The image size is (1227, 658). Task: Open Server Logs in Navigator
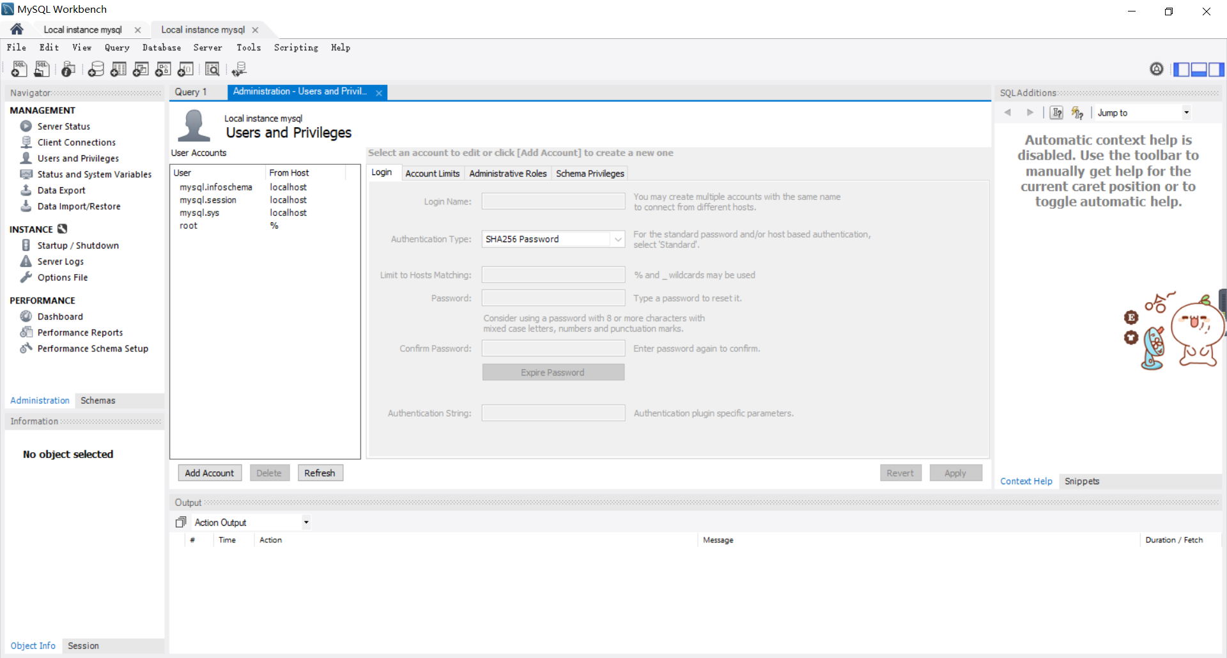[x=60, y=261]
